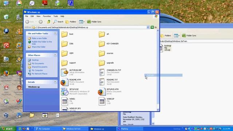Select bootmgr file in Windows Se7ven window
The width and height of the screenshot is (233, 131).
coord(166,48)
